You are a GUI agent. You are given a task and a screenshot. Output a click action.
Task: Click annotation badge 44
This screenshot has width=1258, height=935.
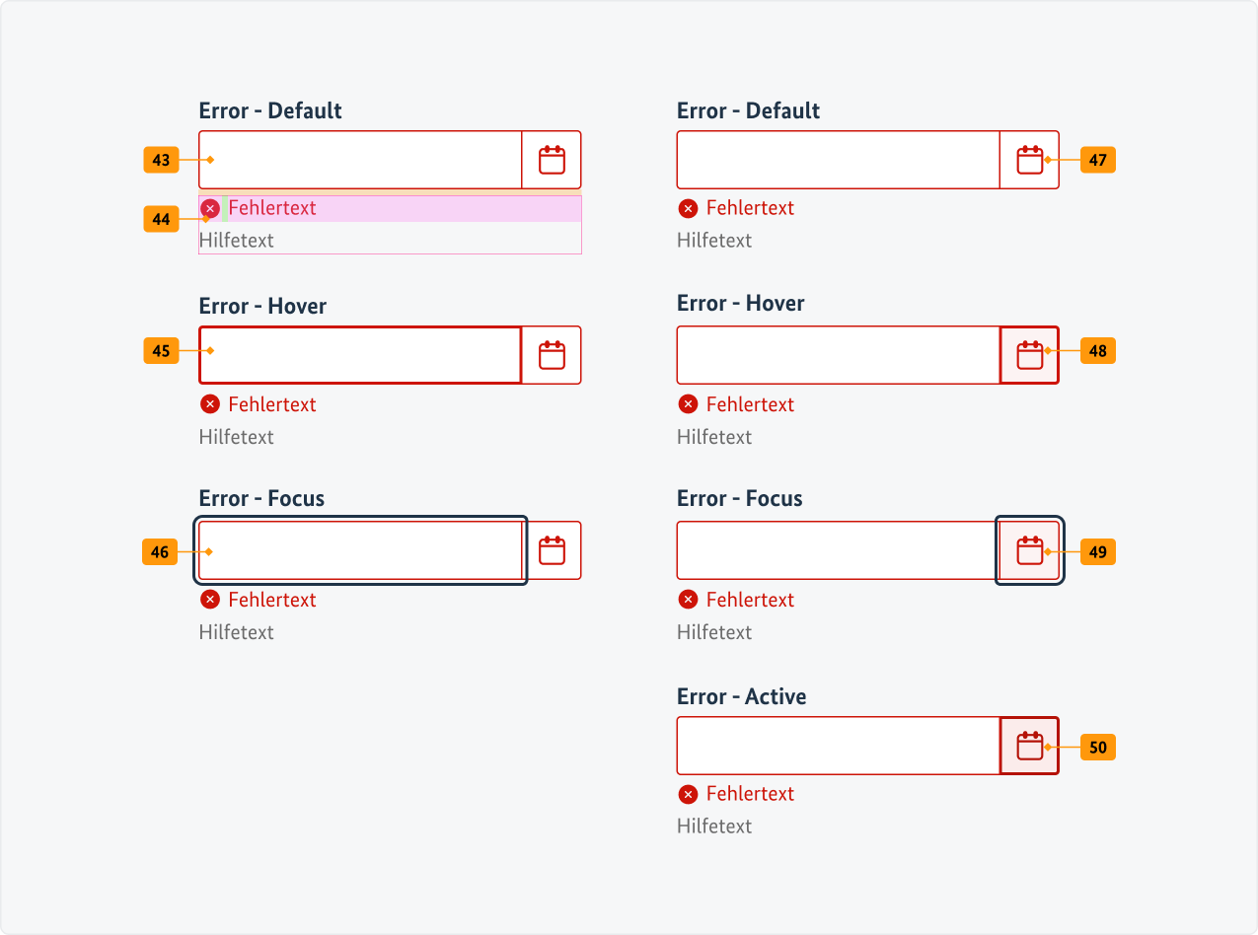click(161, 219)
